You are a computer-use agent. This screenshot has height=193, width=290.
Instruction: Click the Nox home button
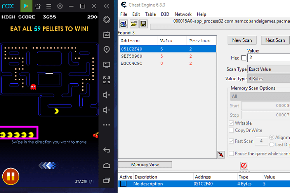107,165
